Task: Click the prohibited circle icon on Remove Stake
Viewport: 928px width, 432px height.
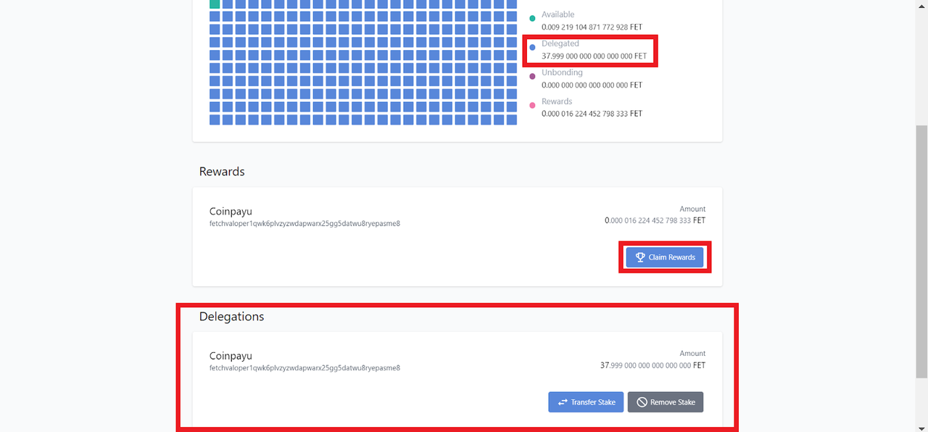Action: [642, 402]
